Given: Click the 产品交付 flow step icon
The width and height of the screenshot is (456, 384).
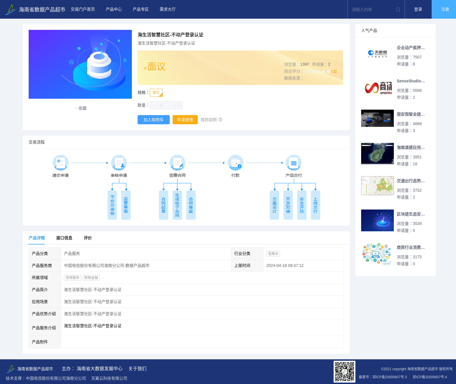Looking at the screenshot, I should click(294, 163).
